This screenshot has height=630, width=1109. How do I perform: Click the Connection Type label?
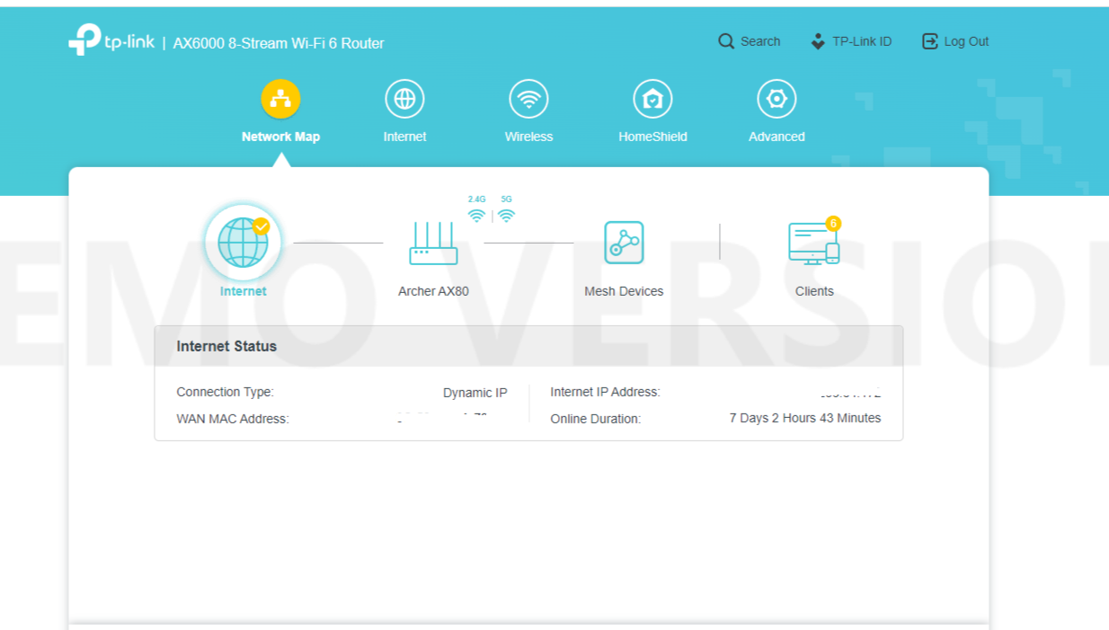pos(225,392)
